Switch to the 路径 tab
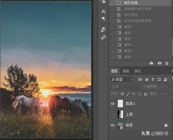The width and height of the screenshot is (173, 140). tap(138, 71)
